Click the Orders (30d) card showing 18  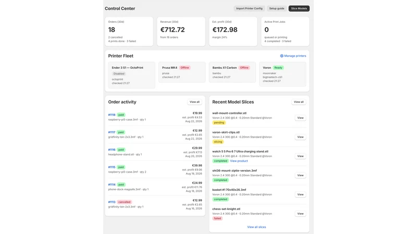pos(129,32)
